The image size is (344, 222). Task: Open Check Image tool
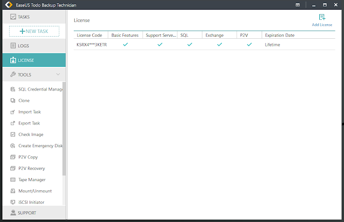tap(31, 134)
